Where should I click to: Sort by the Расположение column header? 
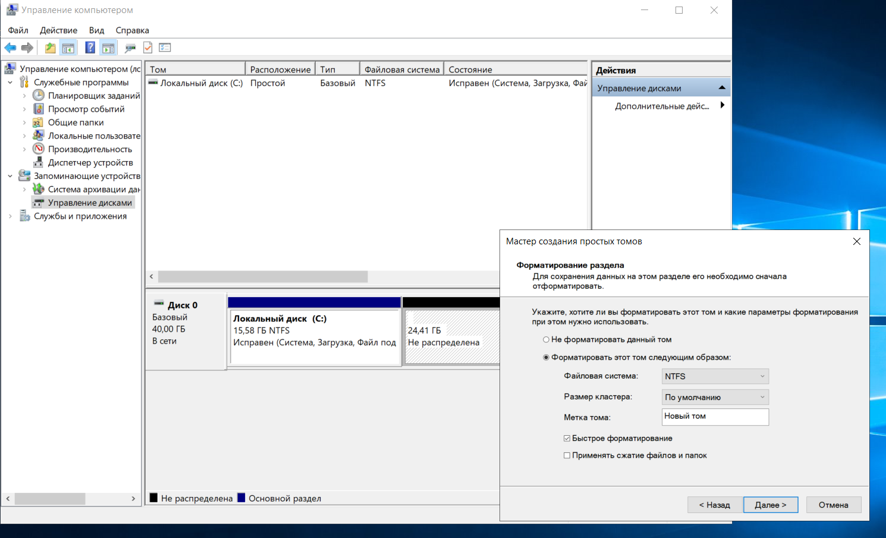click(280, 70)
